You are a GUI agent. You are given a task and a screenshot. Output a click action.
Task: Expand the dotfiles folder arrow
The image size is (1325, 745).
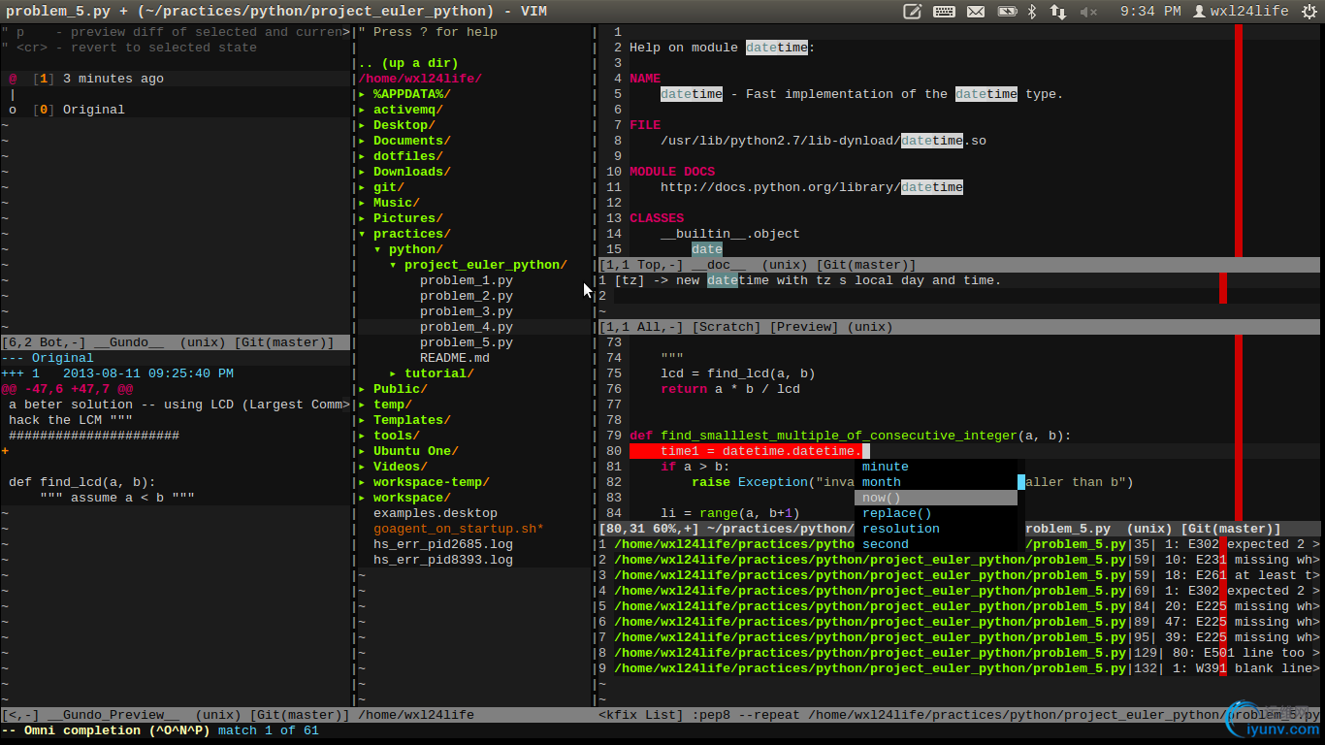(362, 156)
